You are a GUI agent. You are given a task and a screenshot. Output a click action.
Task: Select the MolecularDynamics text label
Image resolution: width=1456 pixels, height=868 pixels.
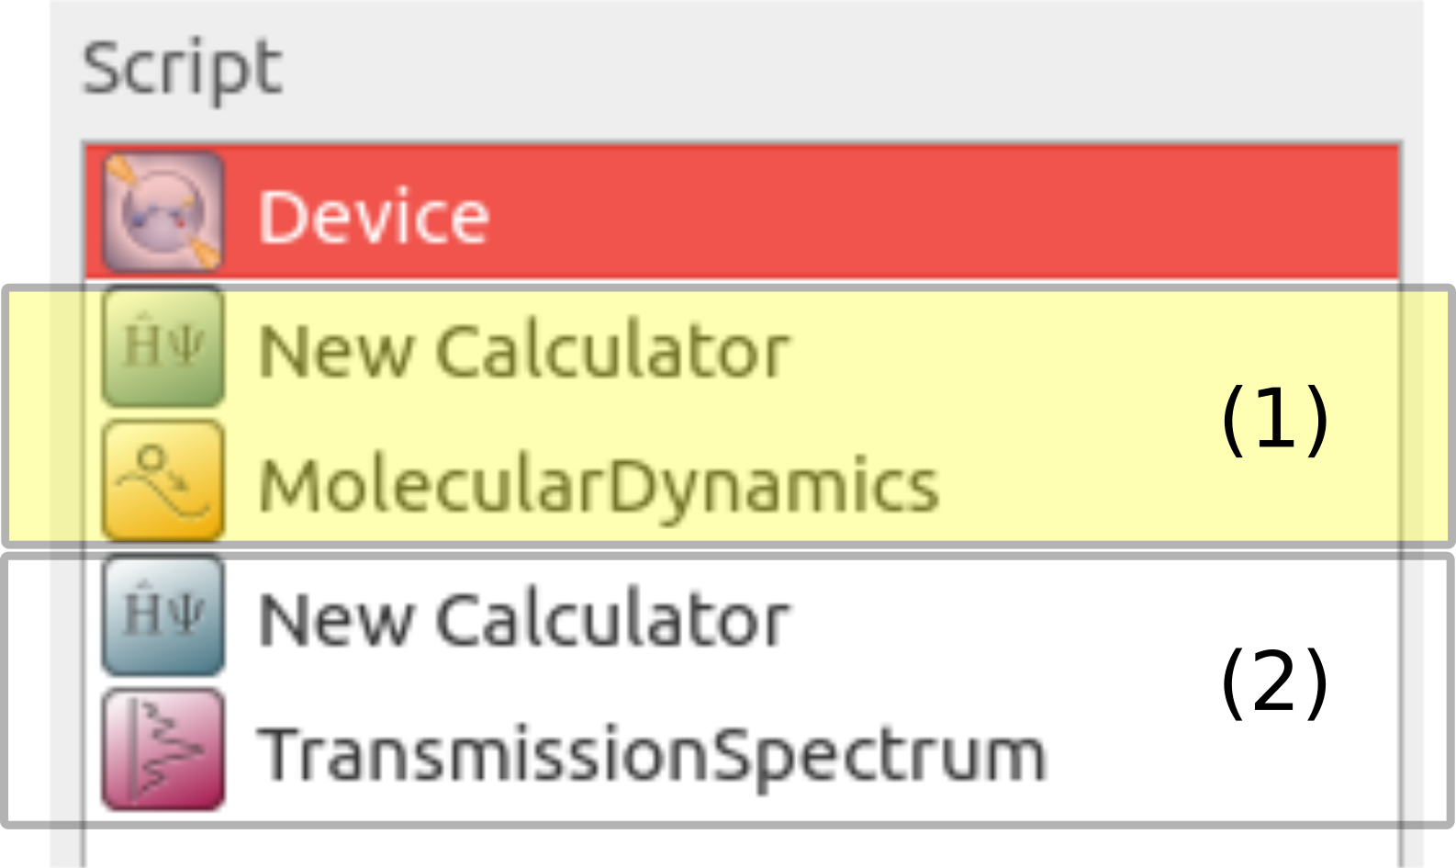click(599, 486)
